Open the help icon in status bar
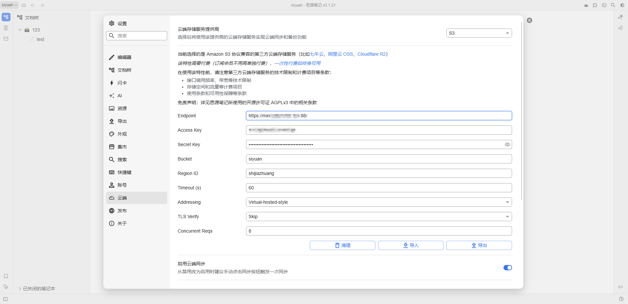 tap(621, 299)
